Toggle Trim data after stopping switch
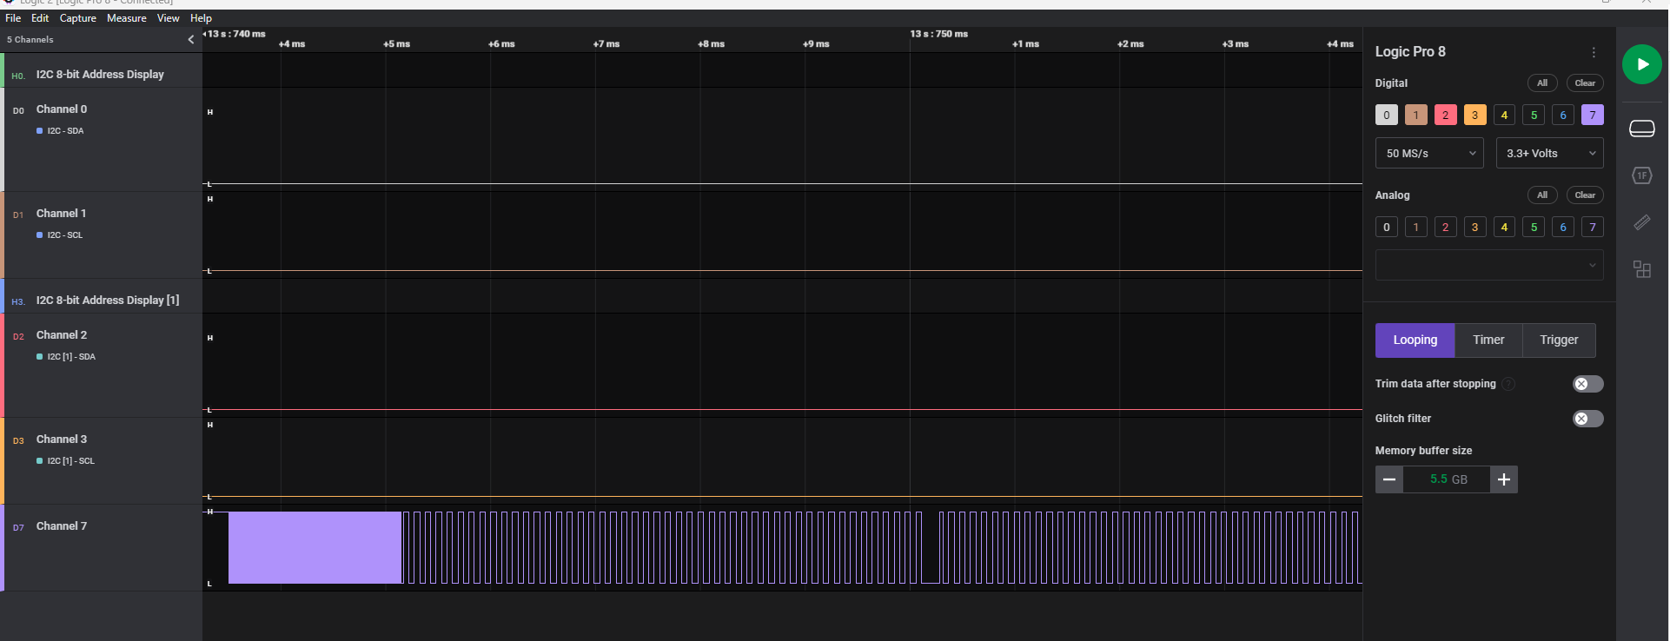The image size is (1670, 641). [x=1587, y=384]
